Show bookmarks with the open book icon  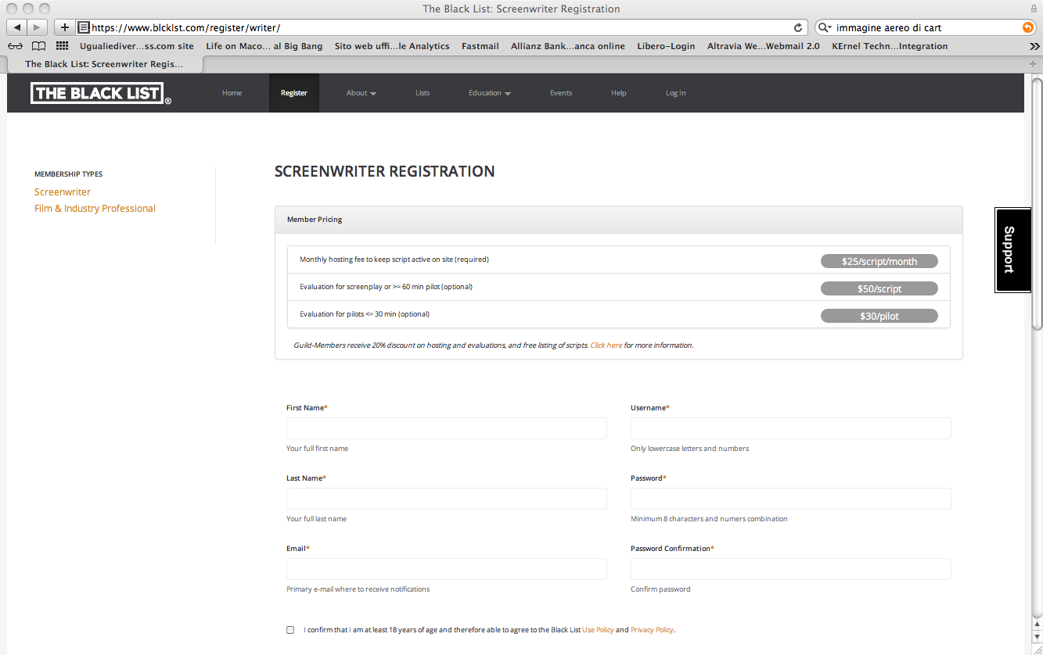tap(38, 46)
